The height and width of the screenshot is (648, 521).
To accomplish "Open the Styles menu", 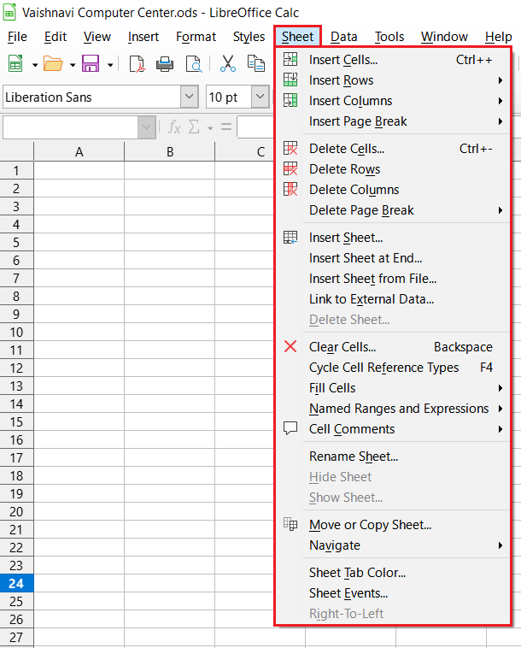I will click(249, 37).
